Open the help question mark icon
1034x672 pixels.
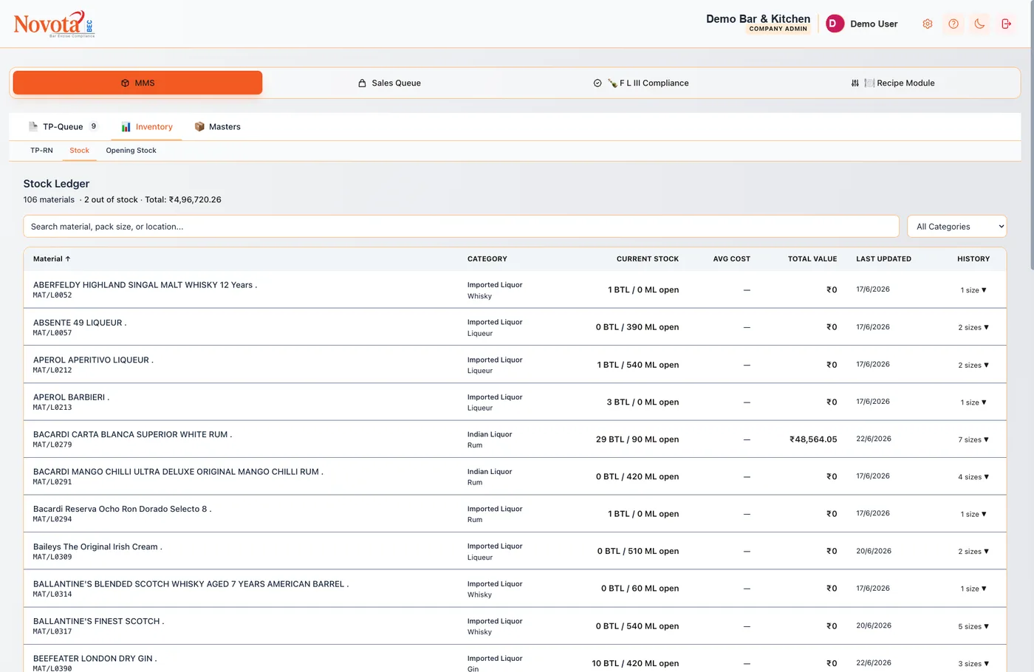tap(953, 24)
